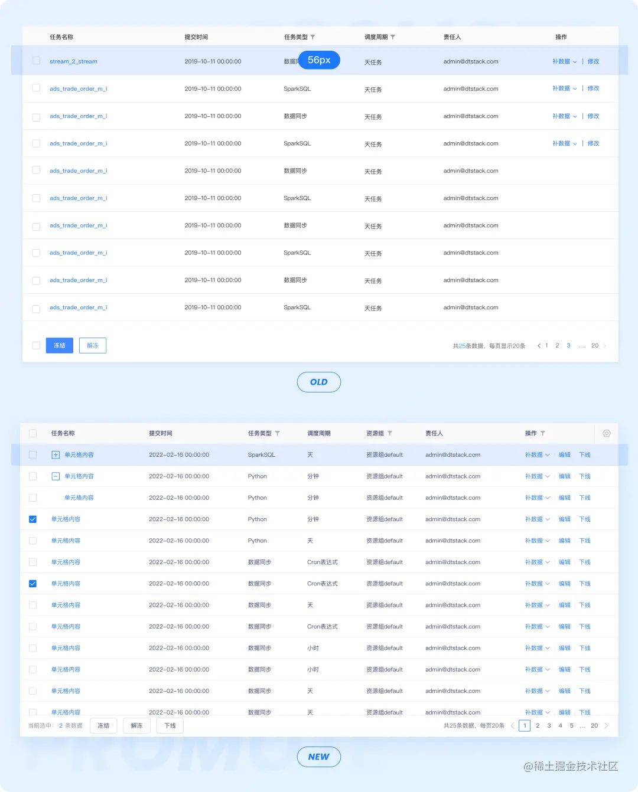Click 单元格内容 link in the new SparkSQL row
This screenshot has width=638, height=792.
click(79, 455)
